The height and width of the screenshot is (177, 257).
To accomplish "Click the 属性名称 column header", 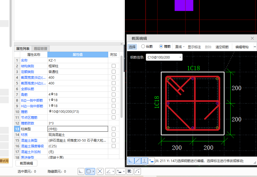I will point(34,54).
